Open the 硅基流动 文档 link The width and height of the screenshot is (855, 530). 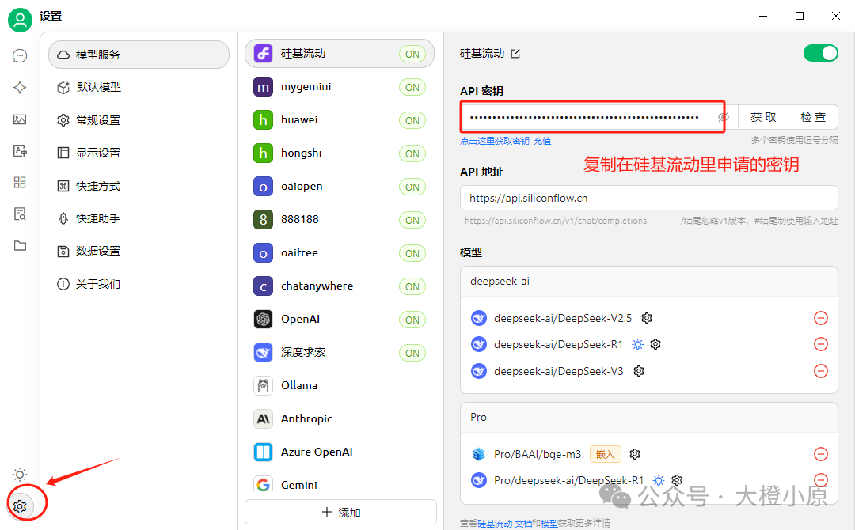pos(504,524)
